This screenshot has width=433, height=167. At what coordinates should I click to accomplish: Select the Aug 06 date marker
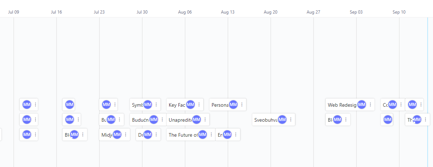tap(185, 12)
